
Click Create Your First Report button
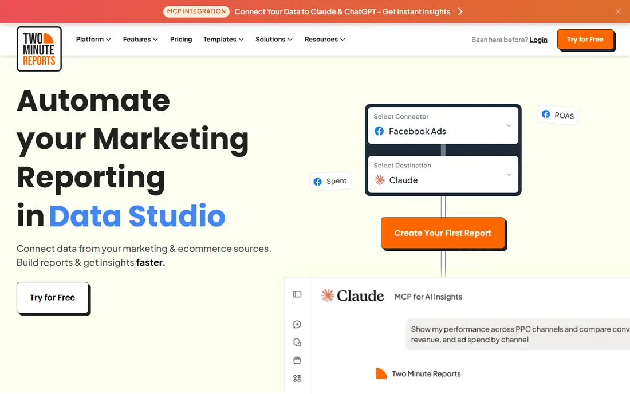pyautogui.click(x=443, y=233)
